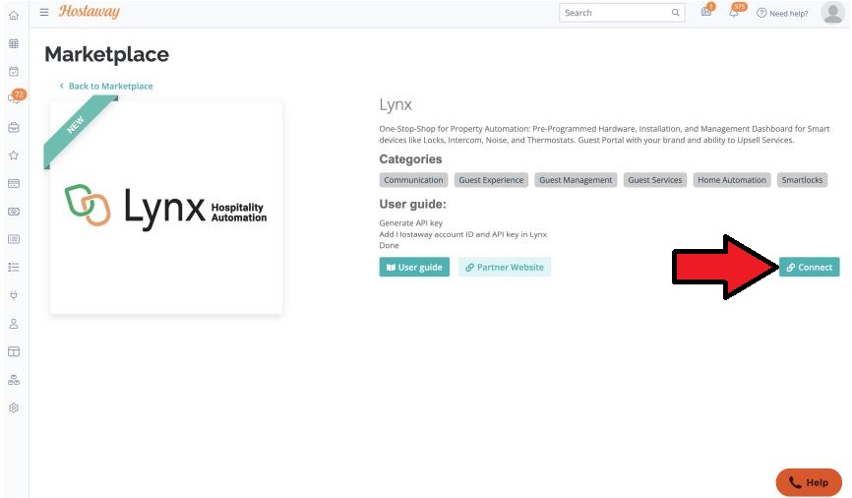Open the plug icon in sidebar
This screenshot has height=498, width=852.
pyautogui.click(x=14, y=295)
